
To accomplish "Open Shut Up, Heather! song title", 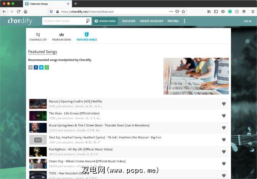I will 105,137.
